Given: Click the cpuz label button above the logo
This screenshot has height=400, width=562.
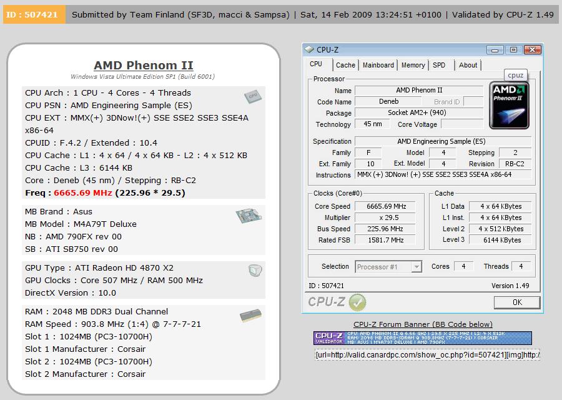Looking at the screenshot, I should pos(515,76).
